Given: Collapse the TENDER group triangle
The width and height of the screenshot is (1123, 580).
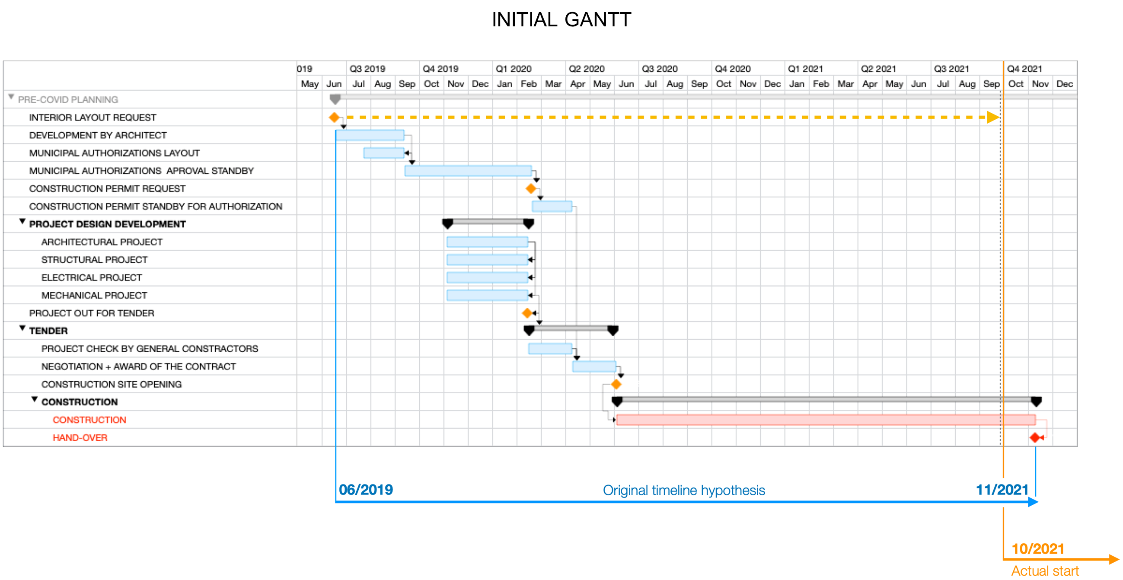Looking at the screenshot, I should pos(22,328).
